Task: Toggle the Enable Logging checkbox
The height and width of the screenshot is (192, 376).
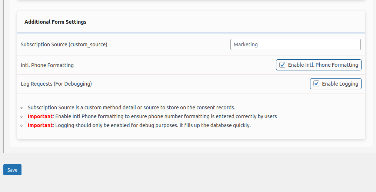Action: 316,83
